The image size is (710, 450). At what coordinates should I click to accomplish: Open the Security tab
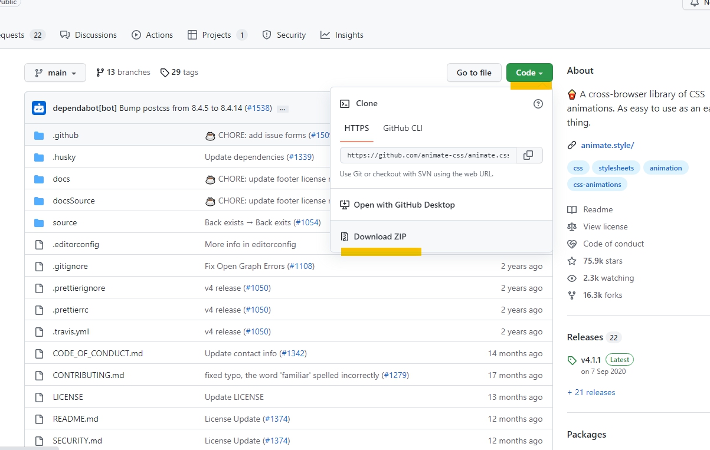pyautogui.click(x=284, y=35)
